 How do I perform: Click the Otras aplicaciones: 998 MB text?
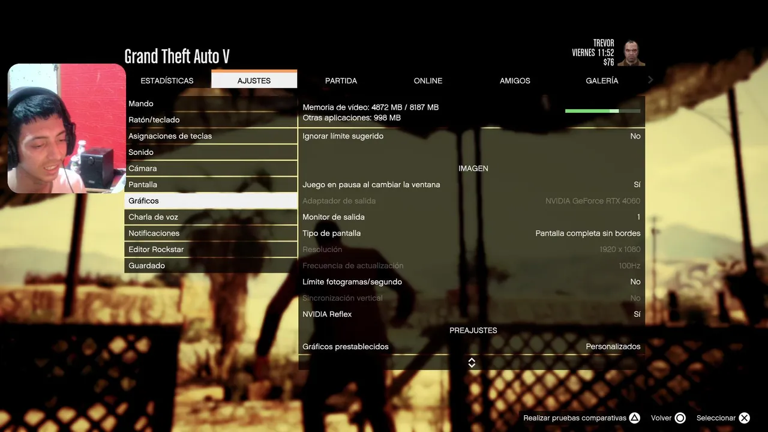(352, 118)
